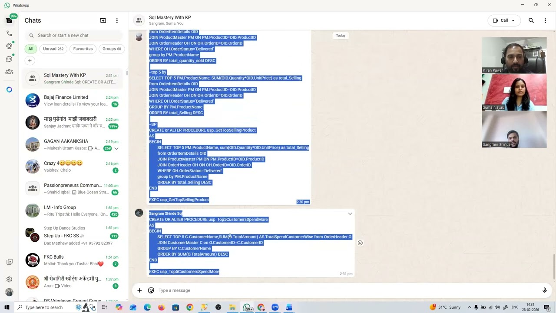Image resolution: width=556 pixels, height=313 pixels.
Task: Click Suma Nayak video thumbnail
Action: [514, 92]
